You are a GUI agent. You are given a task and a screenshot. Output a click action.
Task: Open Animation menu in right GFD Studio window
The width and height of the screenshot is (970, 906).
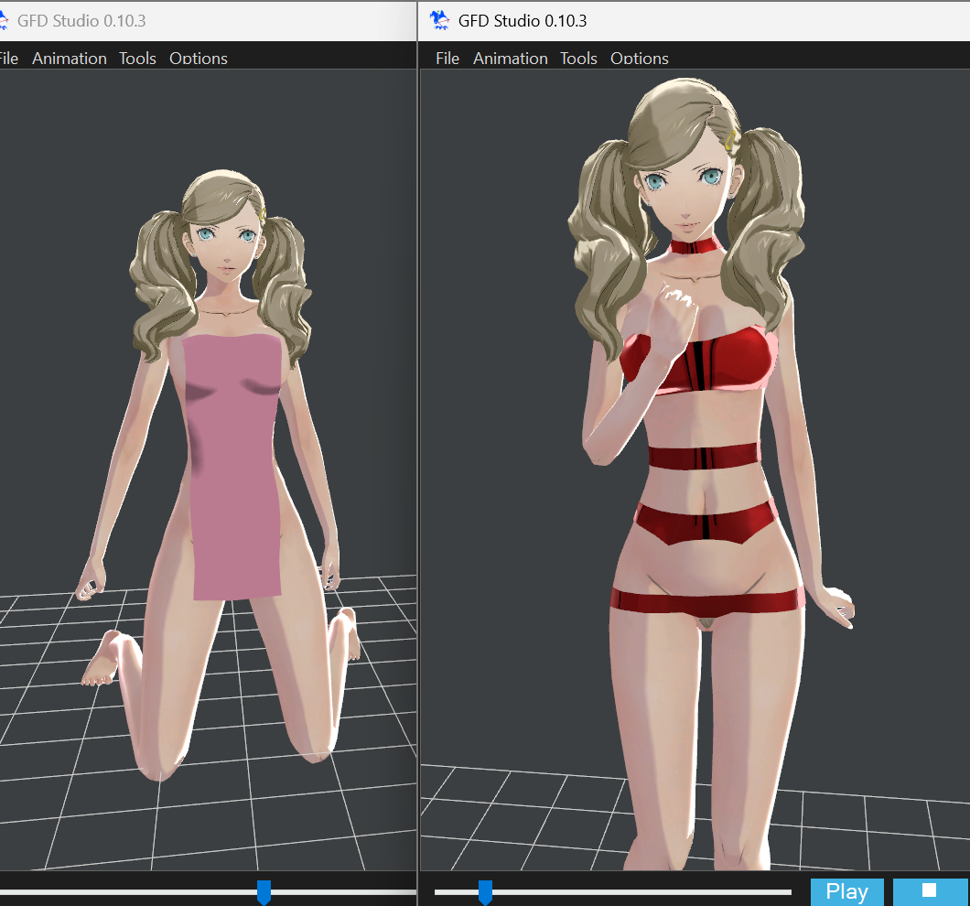tap(511, 59)
